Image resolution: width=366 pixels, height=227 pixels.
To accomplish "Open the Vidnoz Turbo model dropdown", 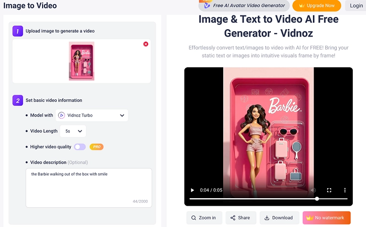I will click(92, 115).
